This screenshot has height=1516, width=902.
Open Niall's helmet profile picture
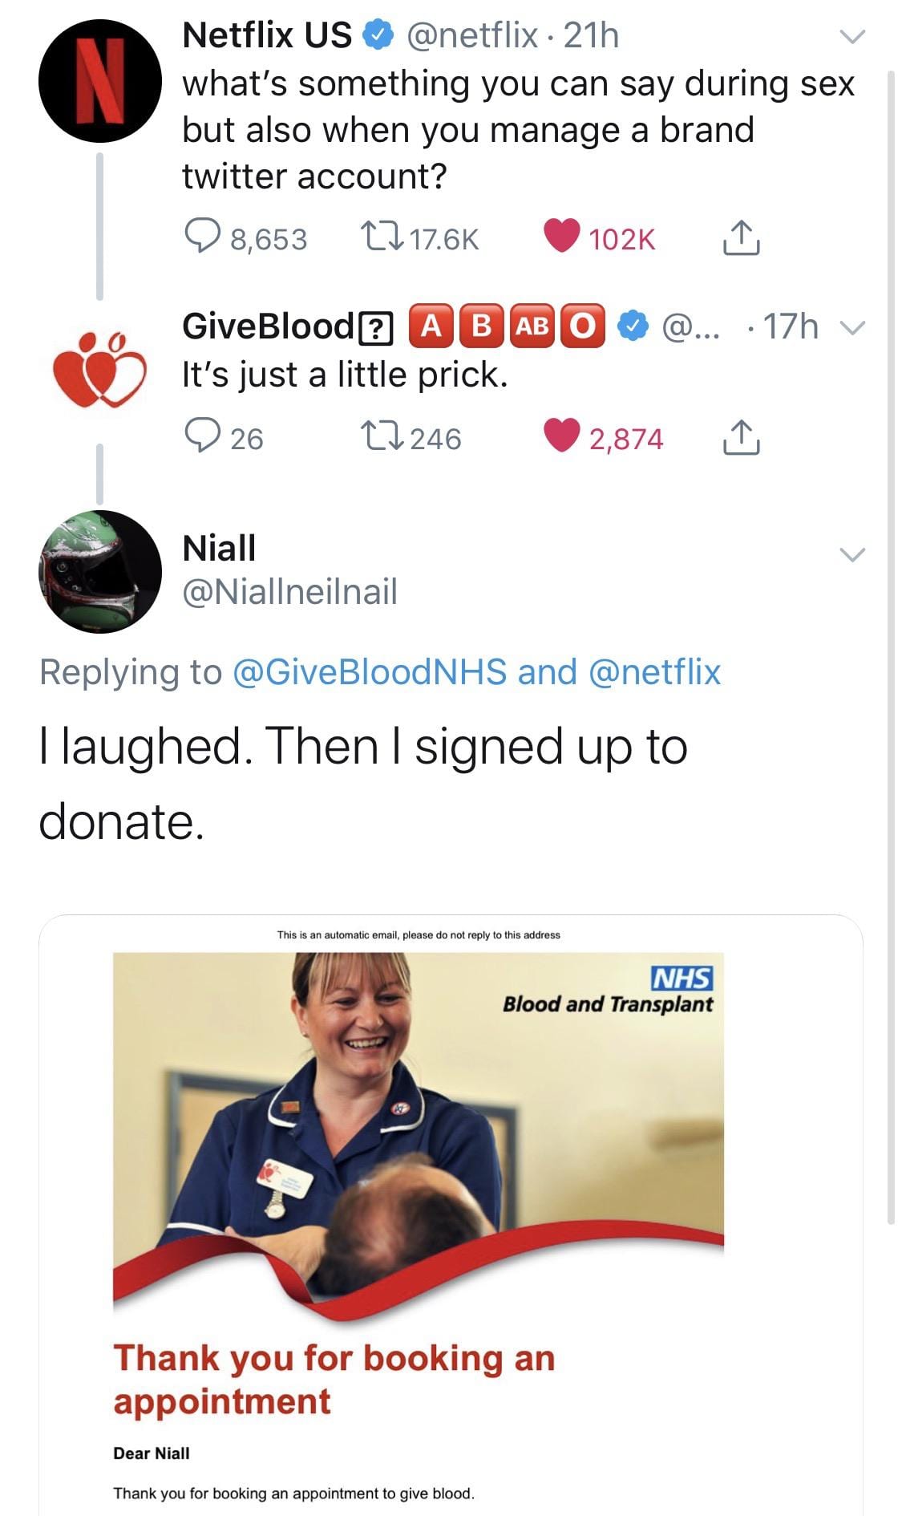[x=99, y=572]
